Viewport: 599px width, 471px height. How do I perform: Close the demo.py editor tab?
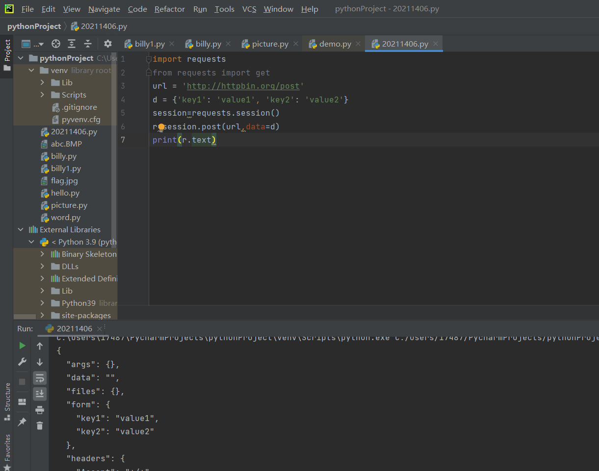[x=358, y=44]
